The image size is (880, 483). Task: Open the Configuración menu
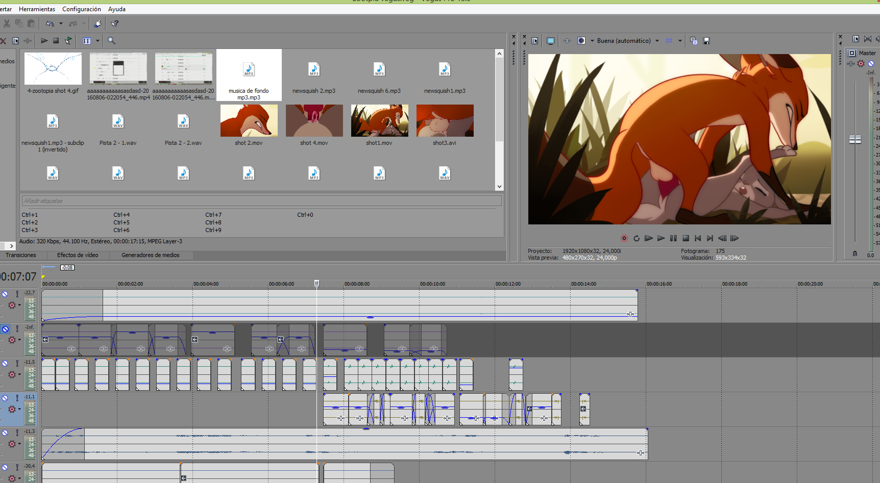[x=82, y=9]
